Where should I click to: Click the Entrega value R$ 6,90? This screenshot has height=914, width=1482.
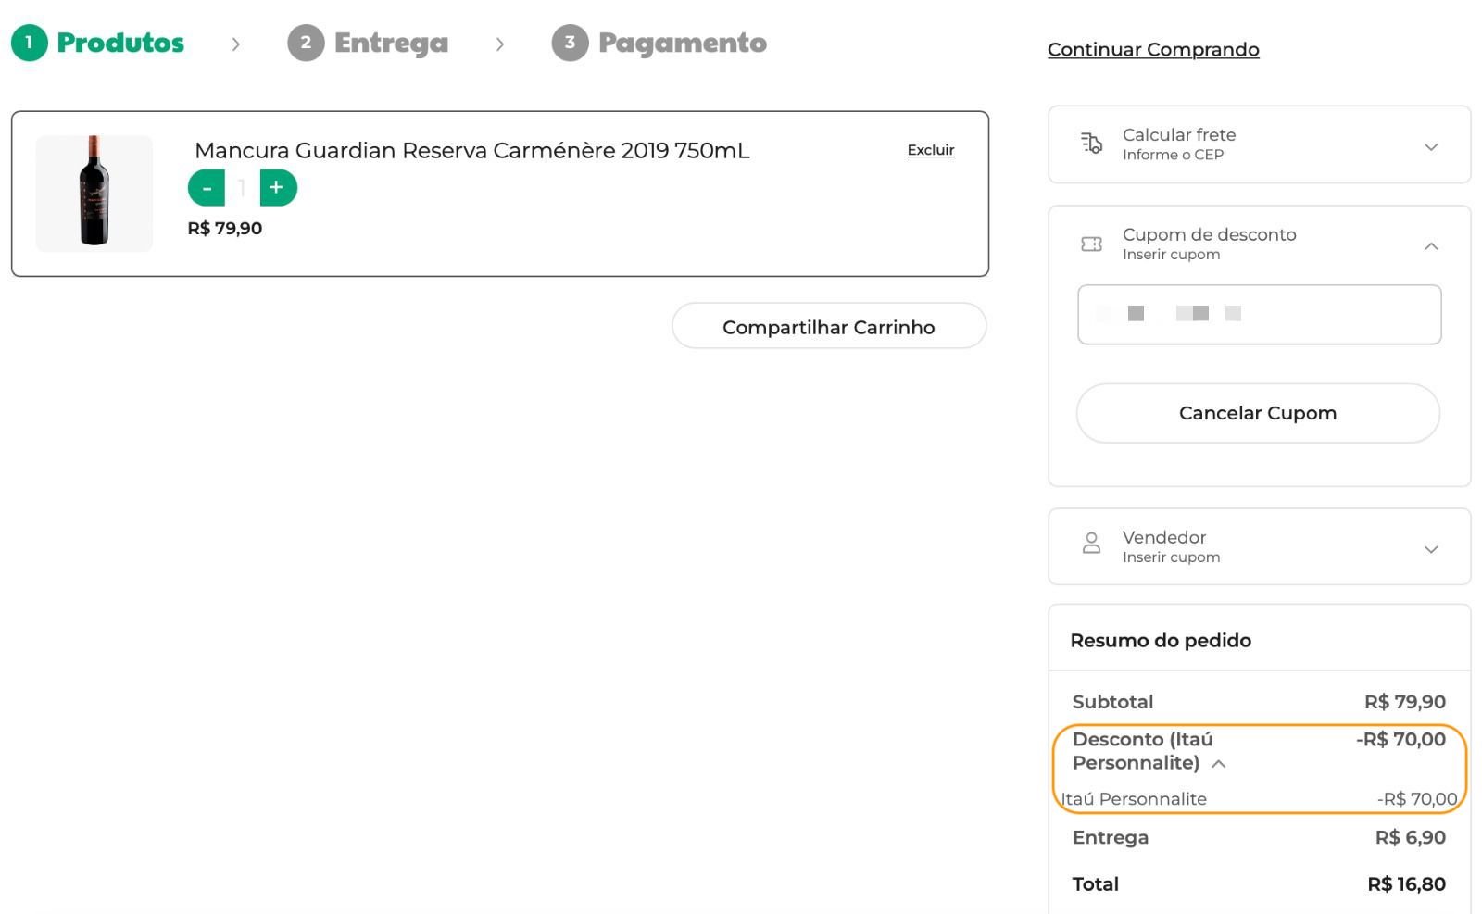1411,837
